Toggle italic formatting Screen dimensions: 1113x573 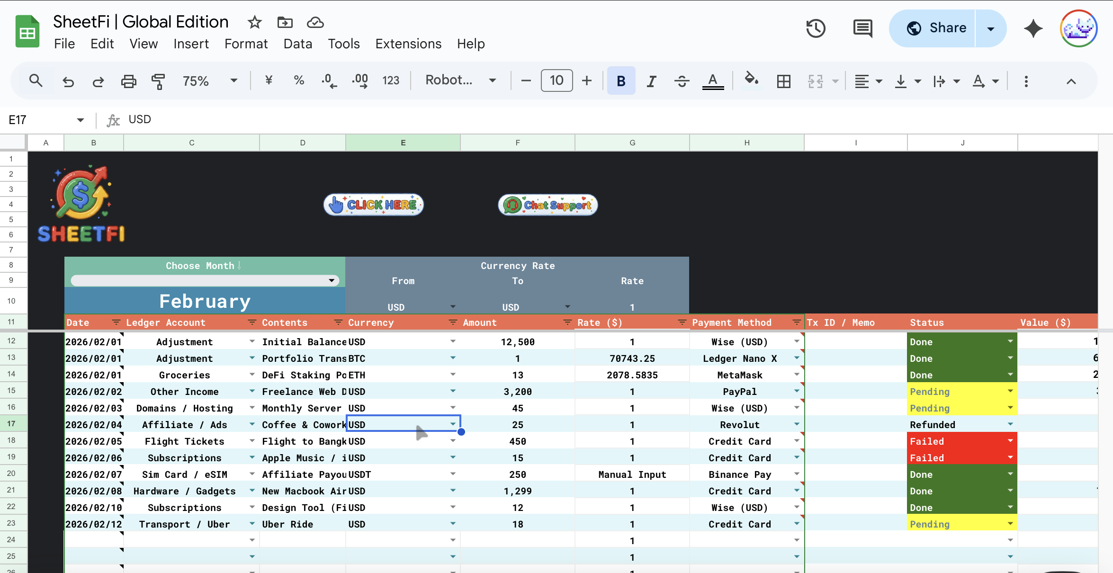pos(652,81)
